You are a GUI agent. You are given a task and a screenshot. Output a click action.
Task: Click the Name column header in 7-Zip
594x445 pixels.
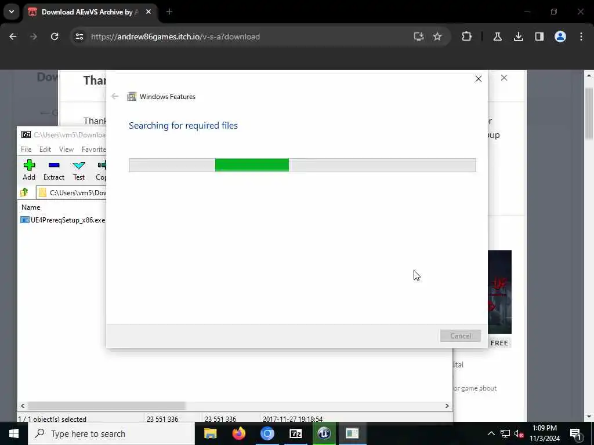(x=31, y=207)
